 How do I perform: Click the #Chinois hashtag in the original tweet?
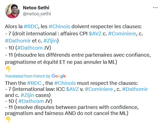click(59, 27)
